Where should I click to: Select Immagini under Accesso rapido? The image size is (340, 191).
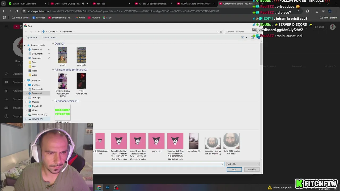[x=36, y=58]
